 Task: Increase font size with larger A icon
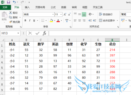[65, 14]
